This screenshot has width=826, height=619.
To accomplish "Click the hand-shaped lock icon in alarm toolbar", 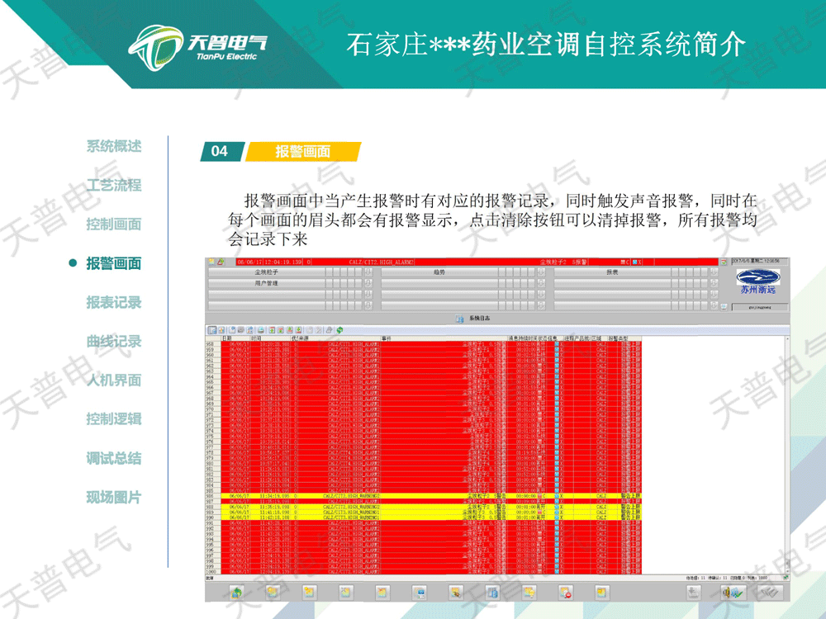I will coord(330,330).
